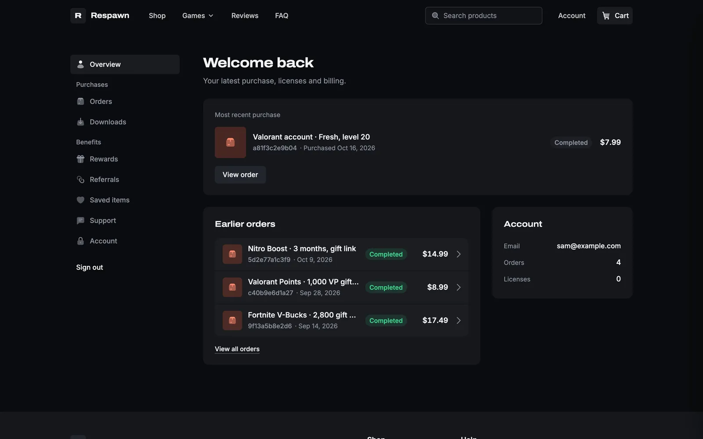The height and width of the screenshot is (439, 703).
Task: Follow the View all orders link
Action: click(237, 349)
